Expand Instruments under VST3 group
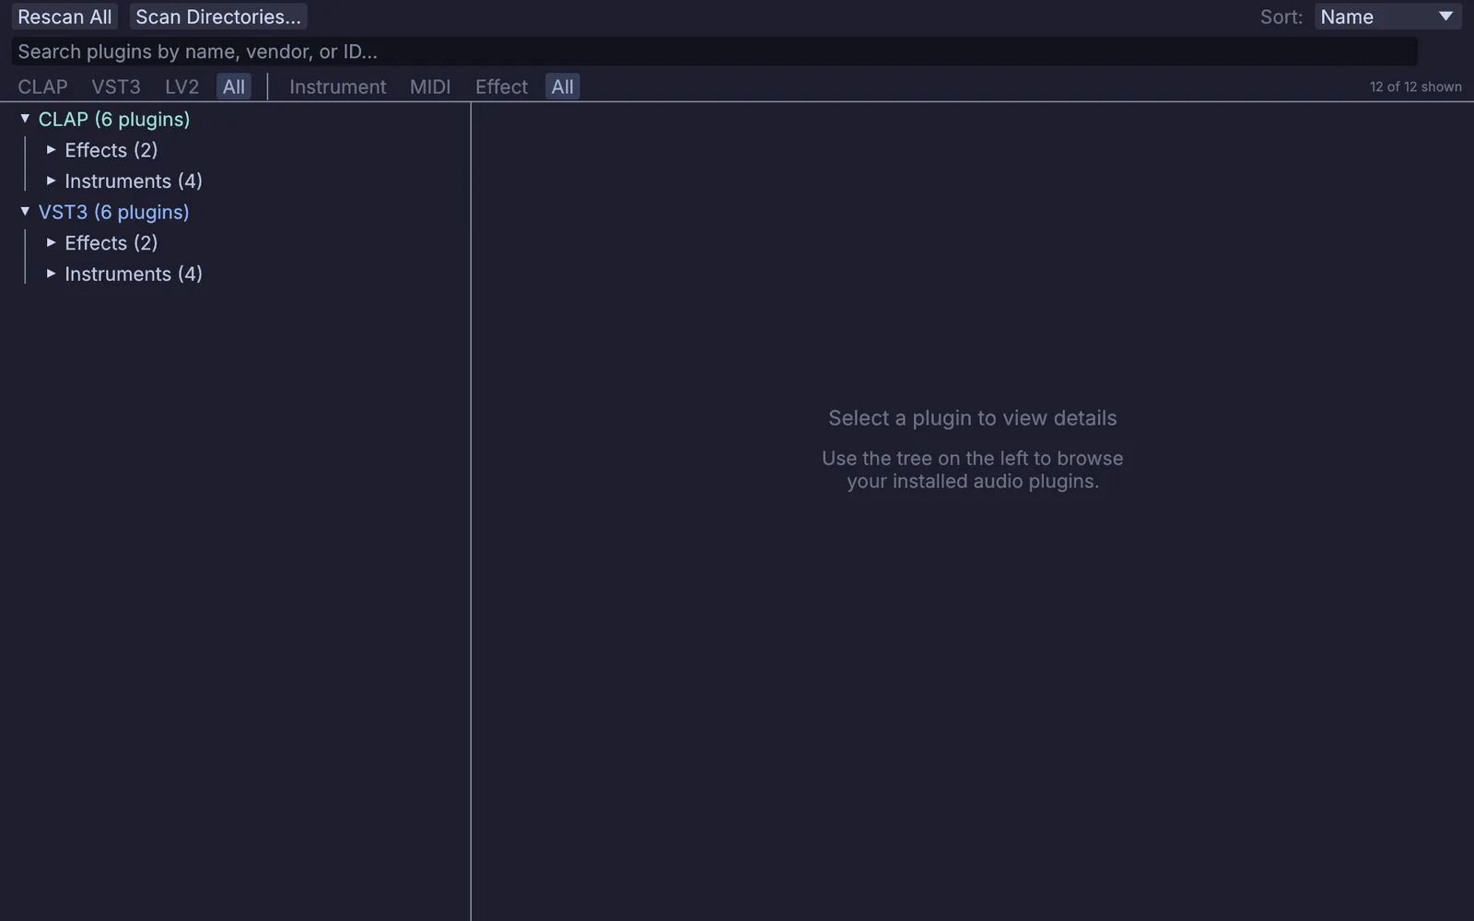Viewport: 1474px width, 921px height. point(52,274)
